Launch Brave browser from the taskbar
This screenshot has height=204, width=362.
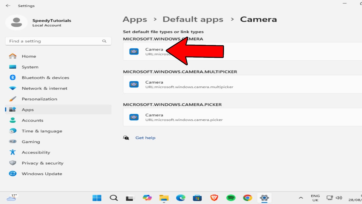[214, 198]
